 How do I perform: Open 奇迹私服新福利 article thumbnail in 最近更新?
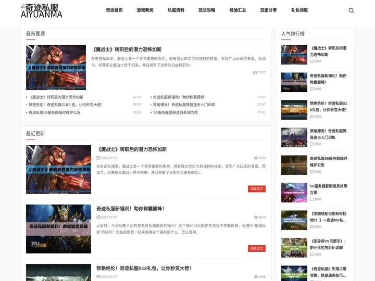(x=58, y=228)
